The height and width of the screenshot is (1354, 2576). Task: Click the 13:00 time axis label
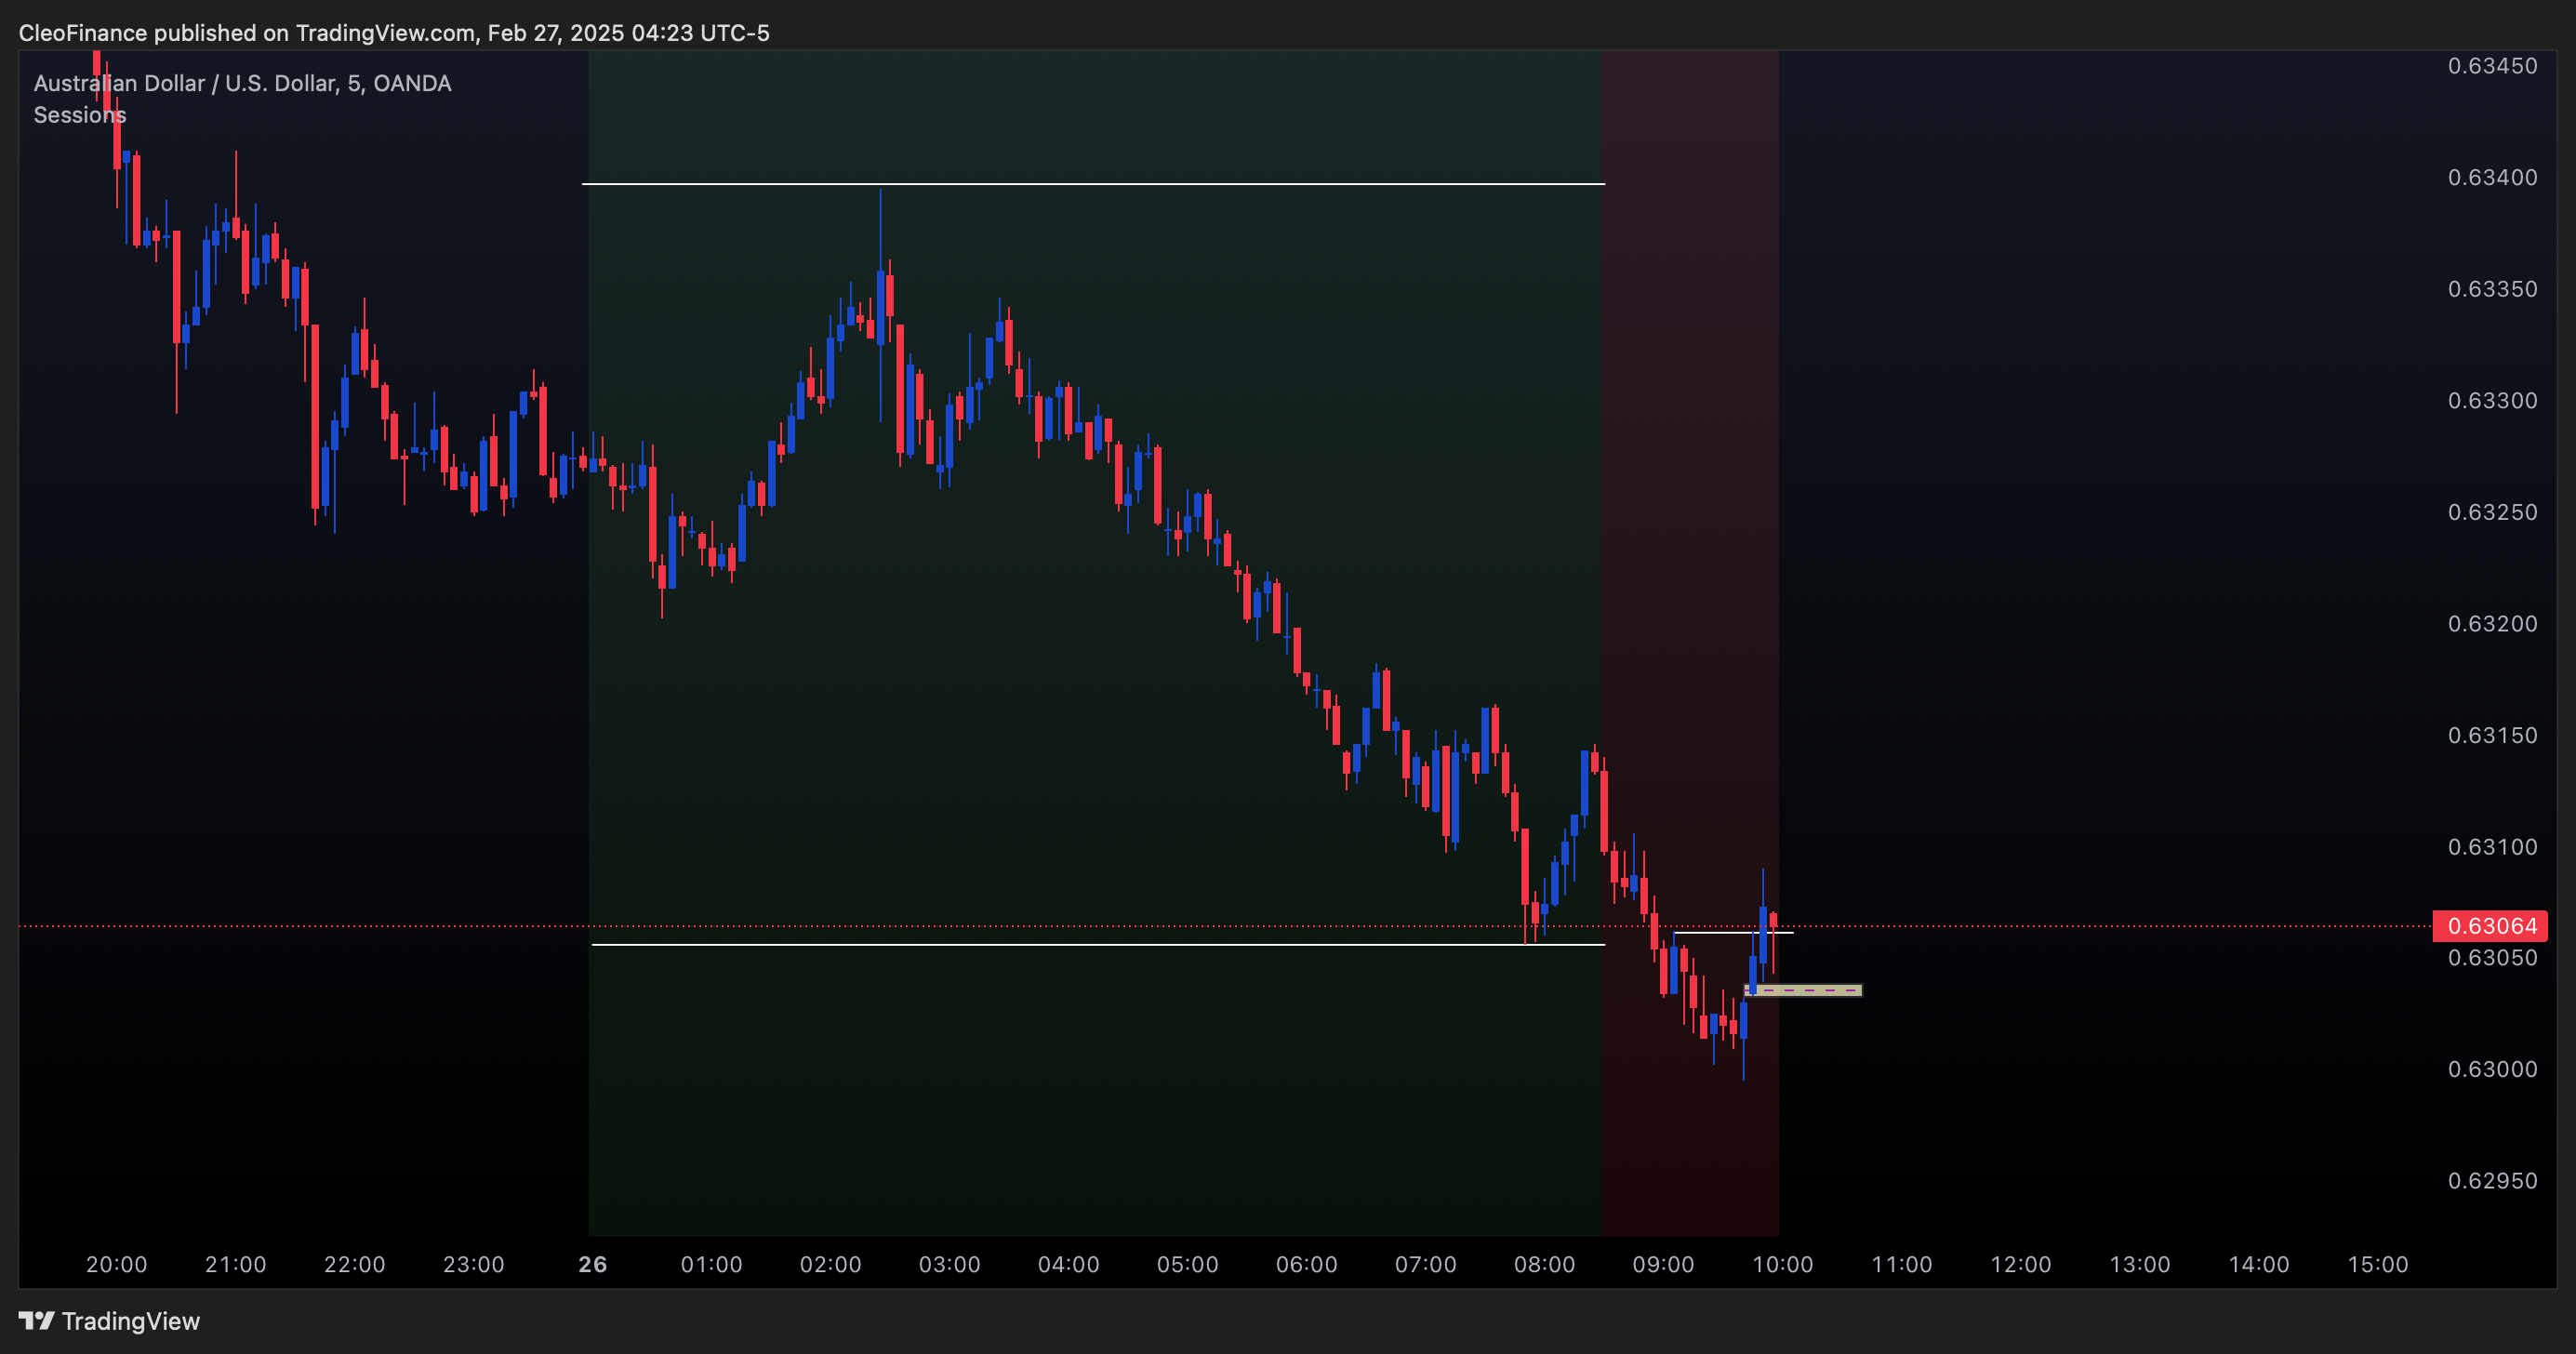[2140, 1264]
